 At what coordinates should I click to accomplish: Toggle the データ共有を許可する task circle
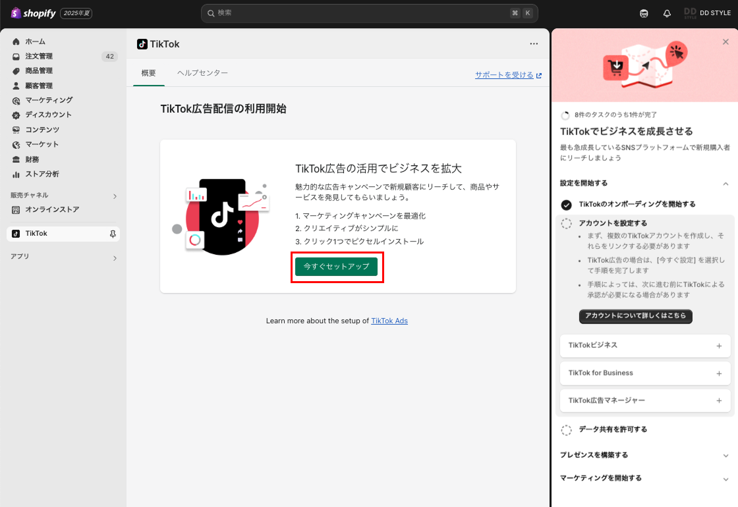click(566, 430)
